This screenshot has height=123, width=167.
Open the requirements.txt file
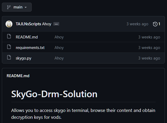pyautogui.click(x=30, y=47)
